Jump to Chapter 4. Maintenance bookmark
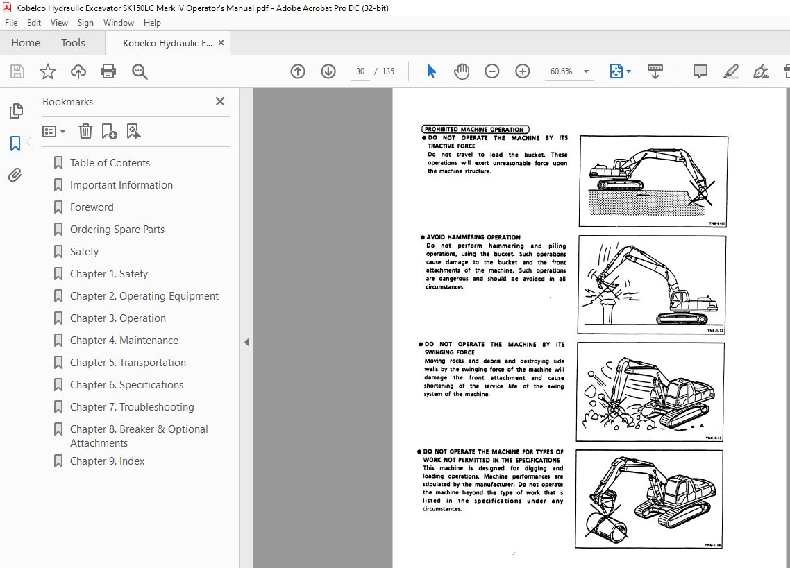 tap(124, 341)
